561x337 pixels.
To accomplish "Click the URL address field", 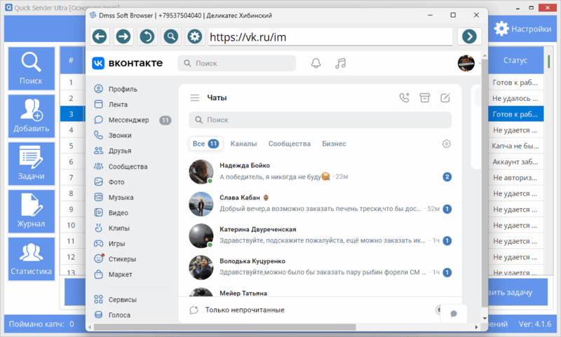I will pos(330,36).
